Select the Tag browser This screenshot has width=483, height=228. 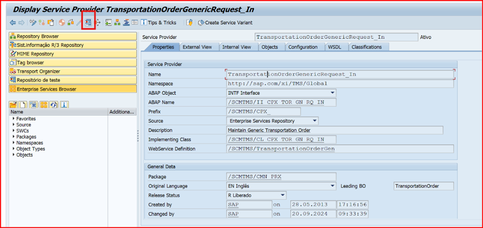[73, 63]
